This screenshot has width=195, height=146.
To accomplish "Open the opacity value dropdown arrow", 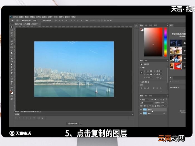I will (x=166, y=103).
